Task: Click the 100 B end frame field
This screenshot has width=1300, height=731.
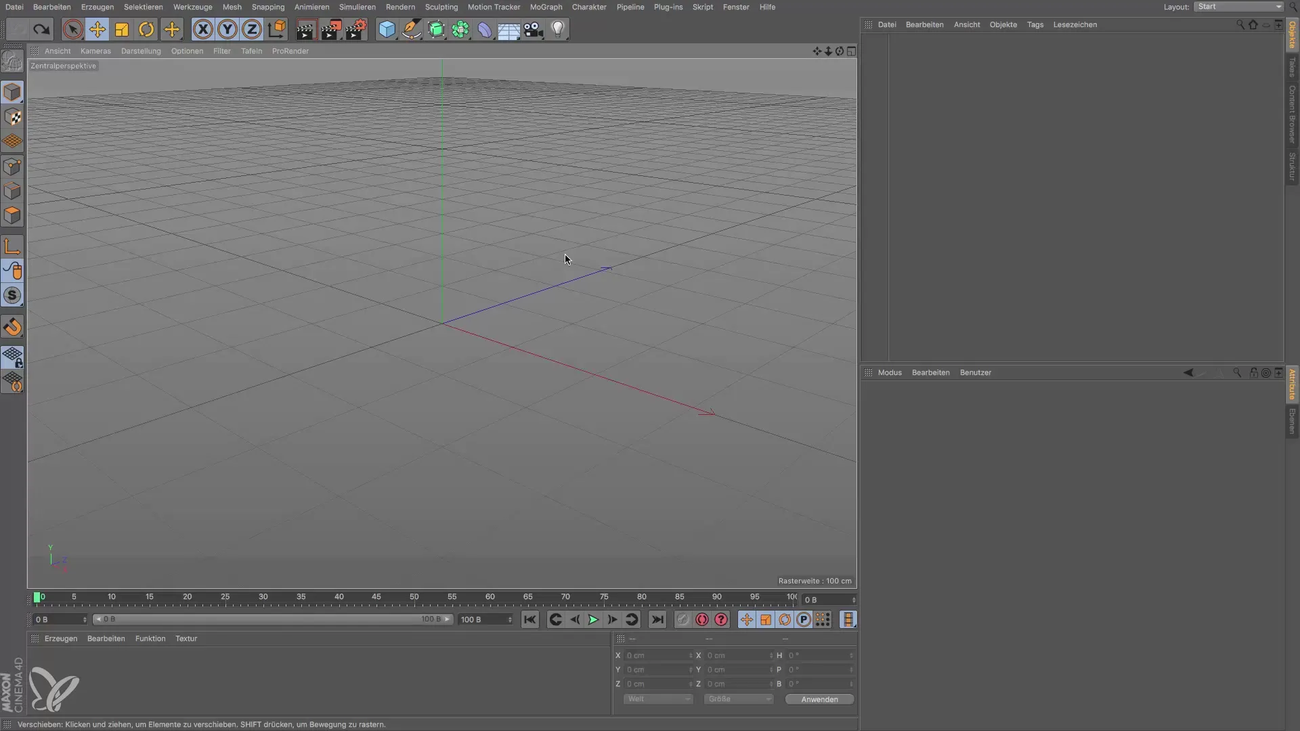Action: 485,619
